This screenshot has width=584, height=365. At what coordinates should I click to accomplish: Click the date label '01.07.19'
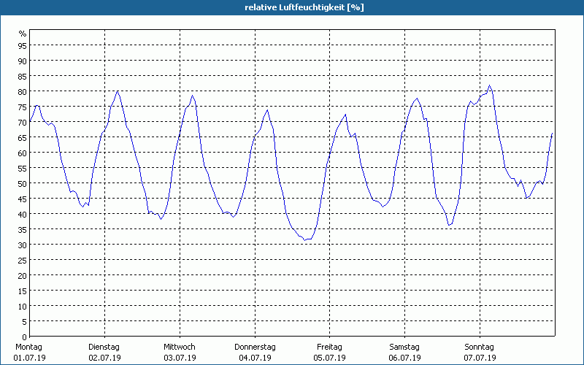tap(29, 358)
